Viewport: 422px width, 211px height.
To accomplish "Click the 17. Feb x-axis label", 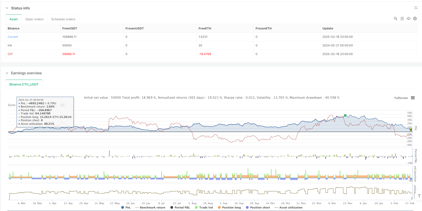I will (x=410, y=203).
